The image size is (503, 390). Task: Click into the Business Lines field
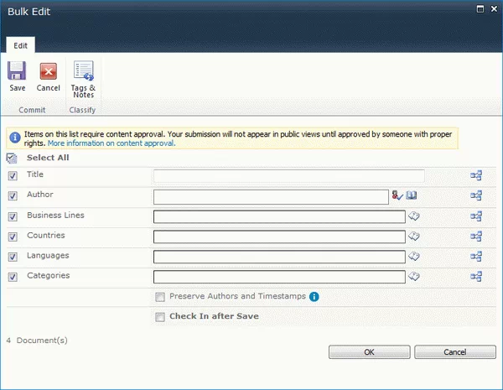(x=279, y=216)
